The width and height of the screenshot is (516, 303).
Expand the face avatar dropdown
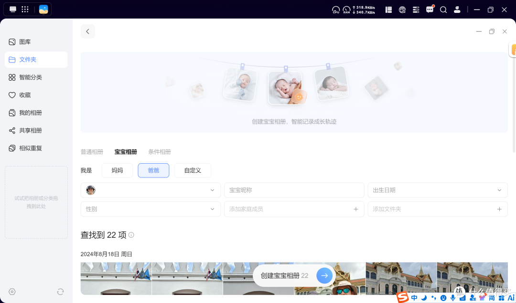coord(150,190)
